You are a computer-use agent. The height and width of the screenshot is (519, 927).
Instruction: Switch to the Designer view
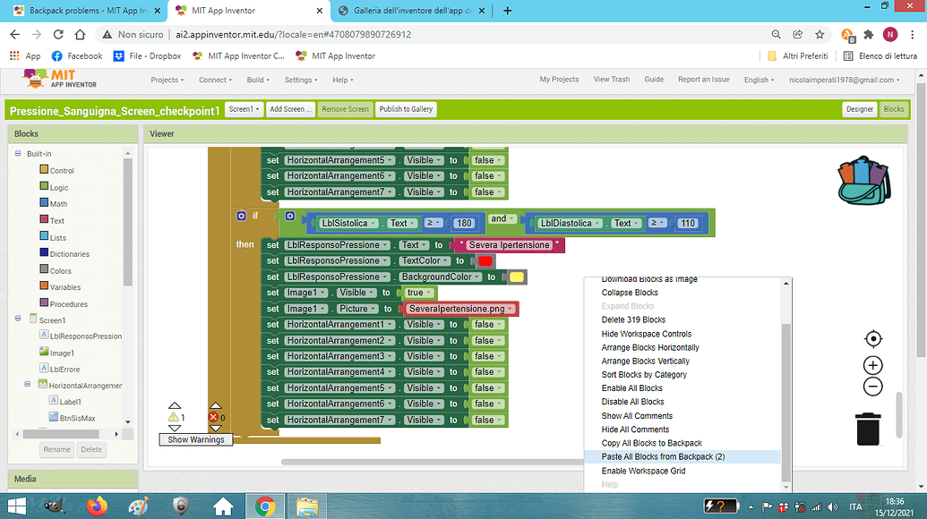[x=859, y=108]
